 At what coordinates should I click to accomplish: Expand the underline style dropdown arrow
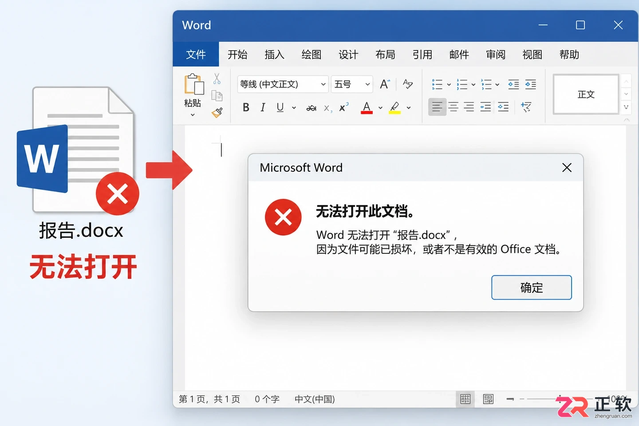[x=294, y=108]
